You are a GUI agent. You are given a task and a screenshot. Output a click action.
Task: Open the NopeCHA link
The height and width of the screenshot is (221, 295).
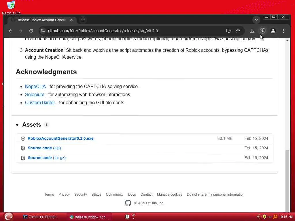click(35, 86)
